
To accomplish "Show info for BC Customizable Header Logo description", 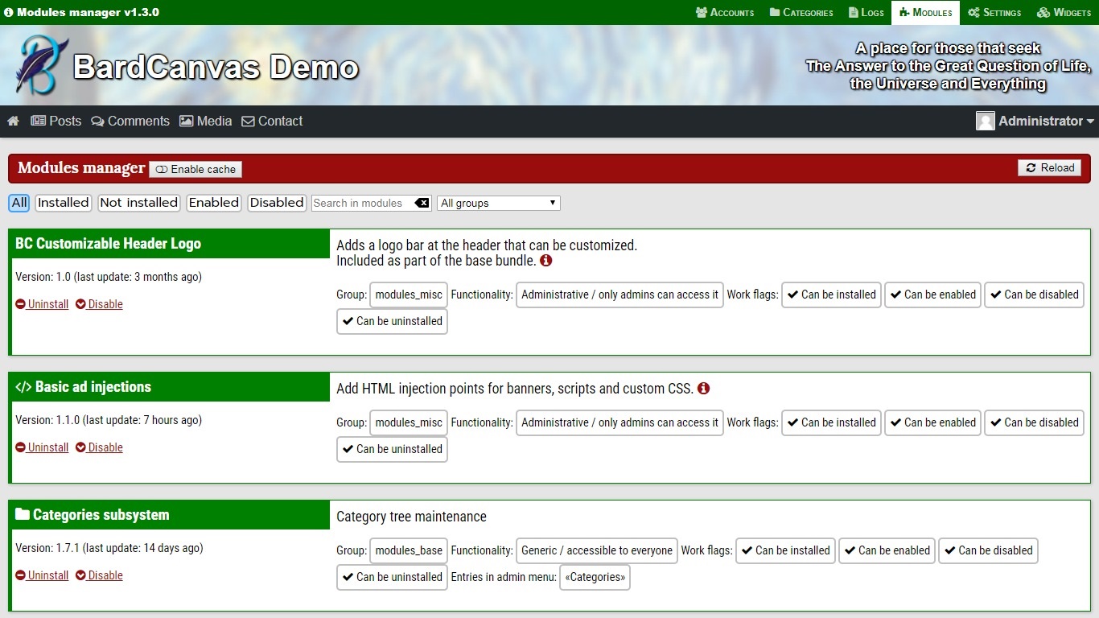I will click(x=546, y=261).
